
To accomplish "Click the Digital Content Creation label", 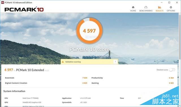I will tap(16, 83).
